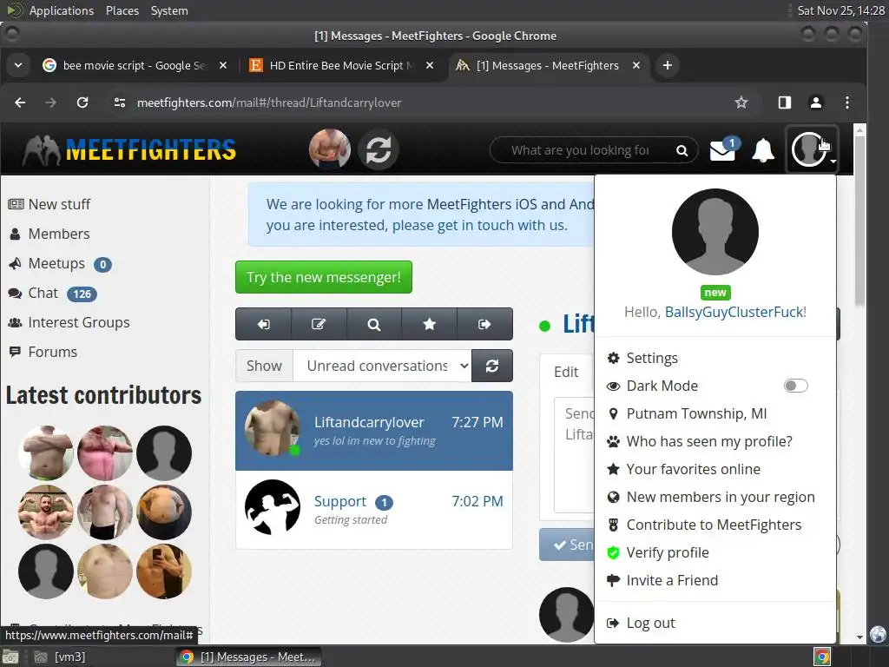Image resolution: width=889 pixels, height=667 pixels.
Task: Open a new tab with the plus button
Action: 668,65
